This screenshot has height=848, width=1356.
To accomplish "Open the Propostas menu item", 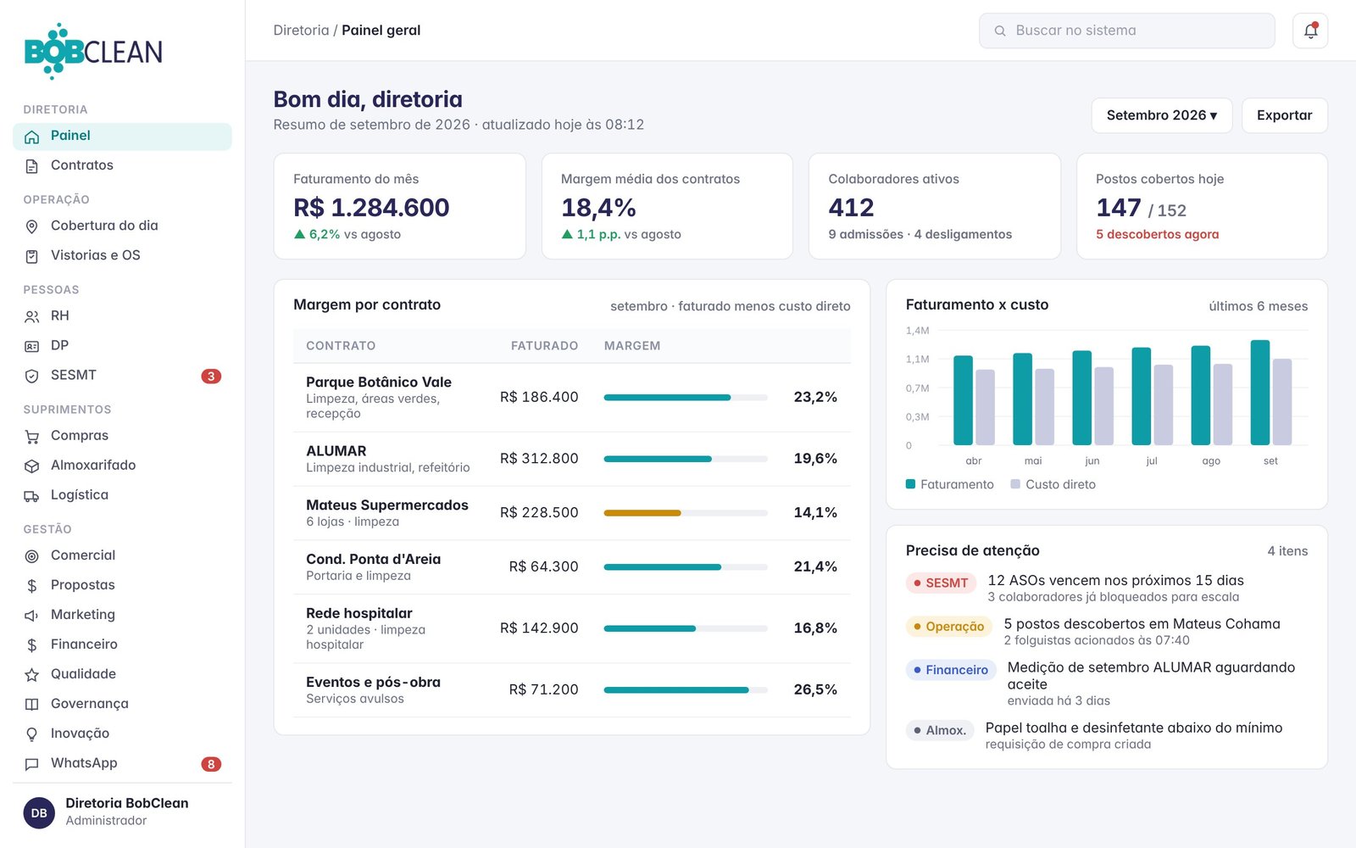I will 122,585.
